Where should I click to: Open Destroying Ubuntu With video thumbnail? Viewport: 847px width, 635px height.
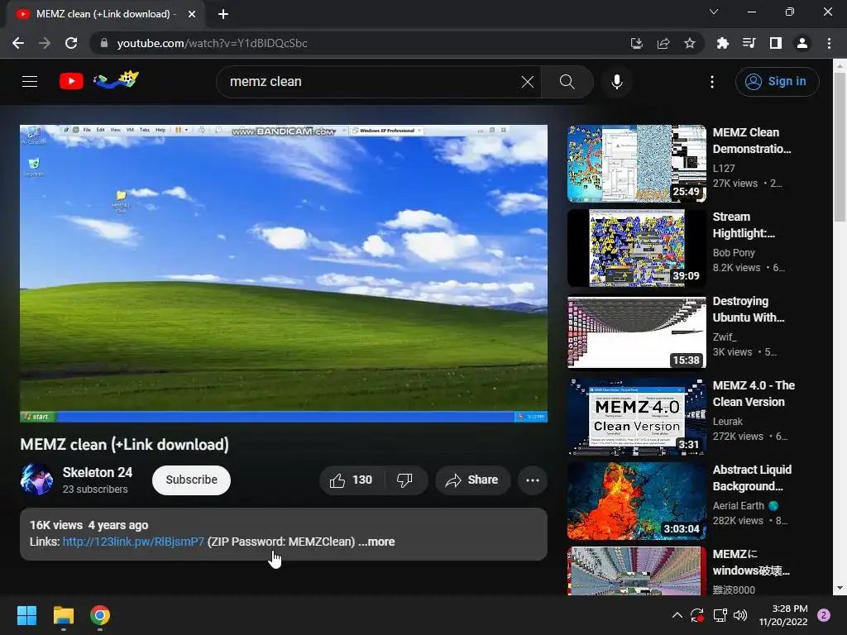point(636,332)
